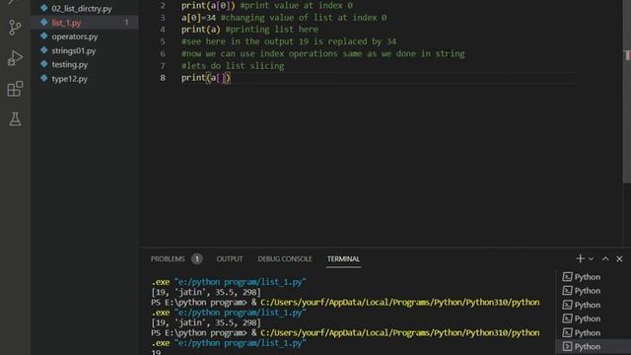Click the comment '#lets do list slicing'
Image resolution: width=631 pixels, height=355 pixels.
tap(233, 66)
